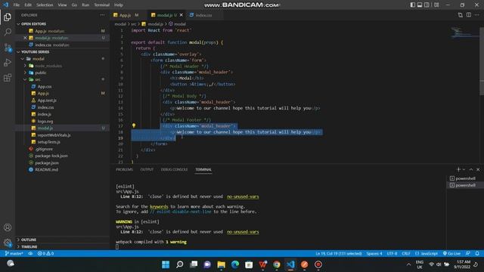The image size is (484, 272).
Task: Create a new terminal with plus icon
Action: click(458, 169)
